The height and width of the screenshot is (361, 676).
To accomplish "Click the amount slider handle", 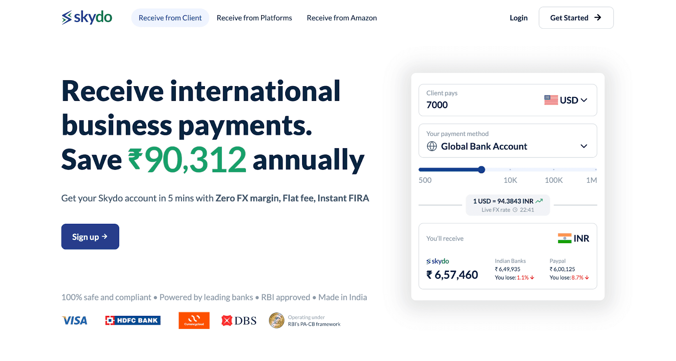I will pos(481,170).
